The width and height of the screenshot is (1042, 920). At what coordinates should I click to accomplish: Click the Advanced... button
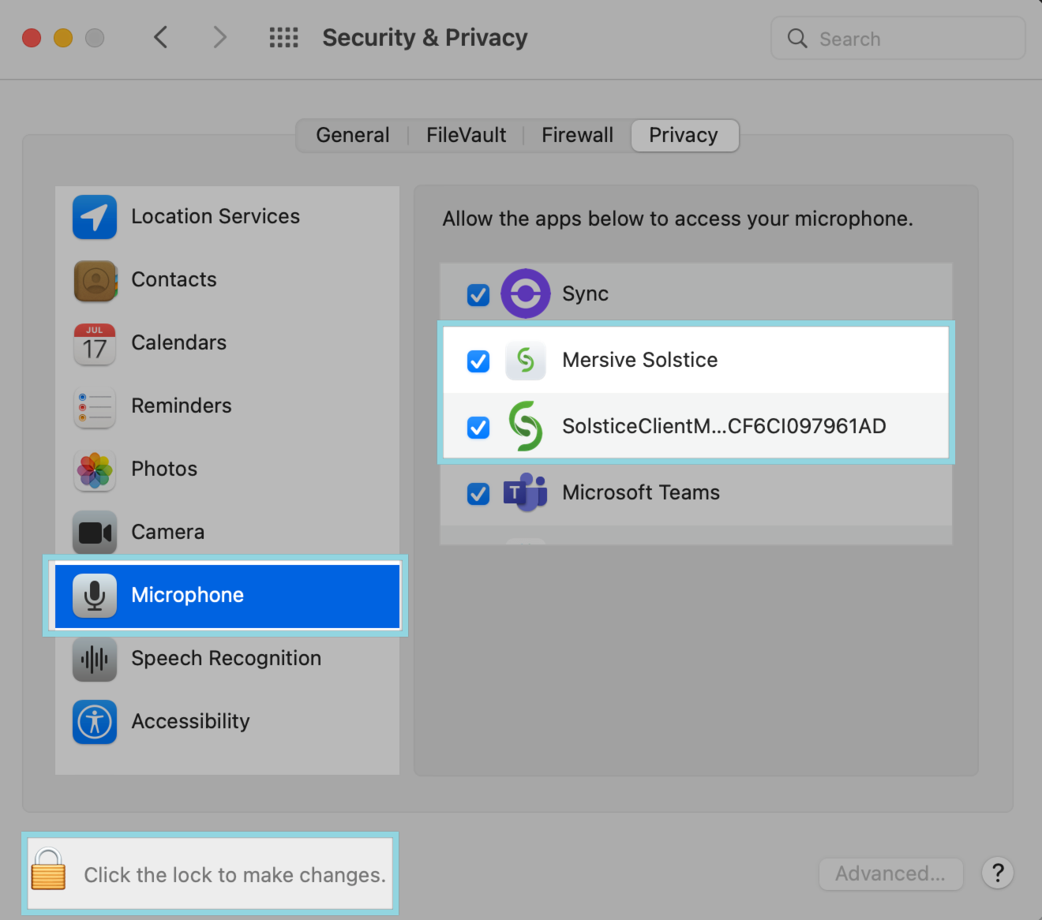click(x=890, y=874)
